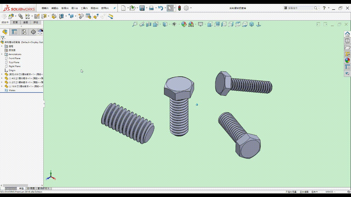Click the paperclip Mate icon in toolbar
The image size is (351, 197).
21,16
